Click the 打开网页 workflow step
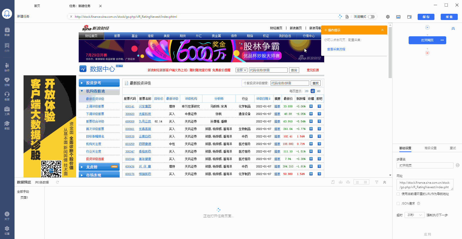The image size is (462, 239). [427, 40]
